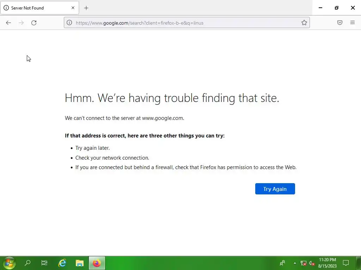Screen dimensions: 361x270
Task: Open site information icon in address bar
Action: point(69,23)
